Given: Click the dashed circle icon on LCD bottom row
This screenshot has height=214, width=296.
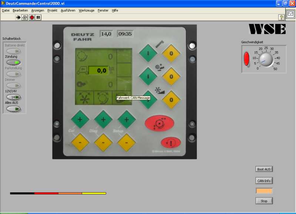Looking at the screenshot, I should coord(103,98).
